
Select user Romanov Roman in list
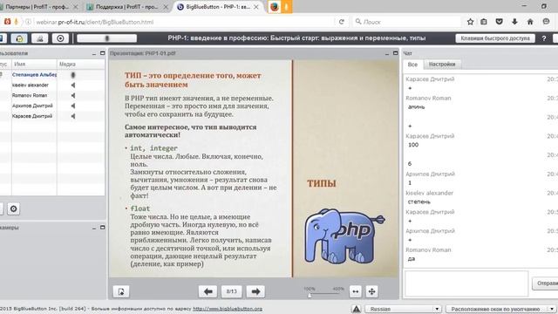click(30, 95)
